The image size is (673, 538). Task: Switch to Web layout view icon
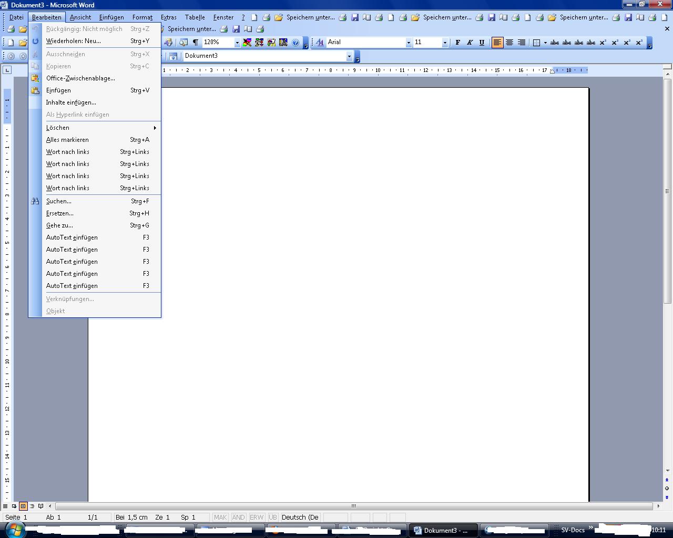(x=14, y=506)
